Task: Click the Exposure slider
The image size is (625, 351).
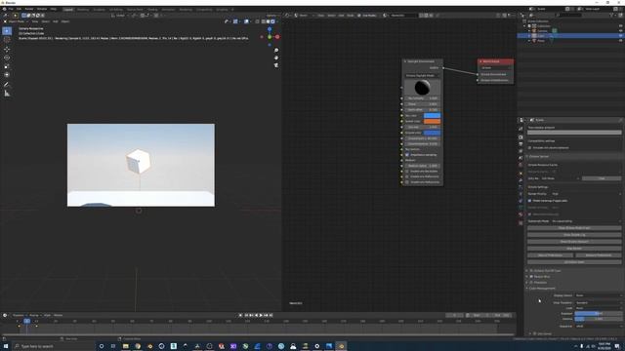Action: (x=599, y=314)
